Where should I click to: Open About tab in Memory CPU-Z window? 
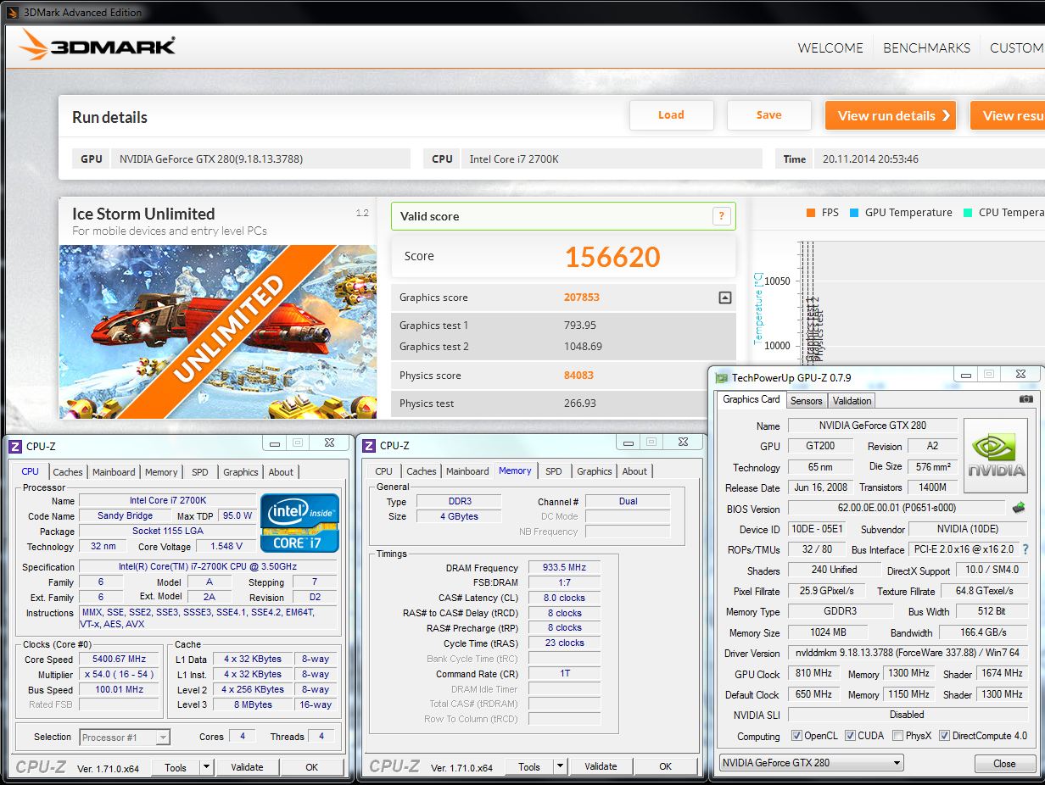coord(634,471)
